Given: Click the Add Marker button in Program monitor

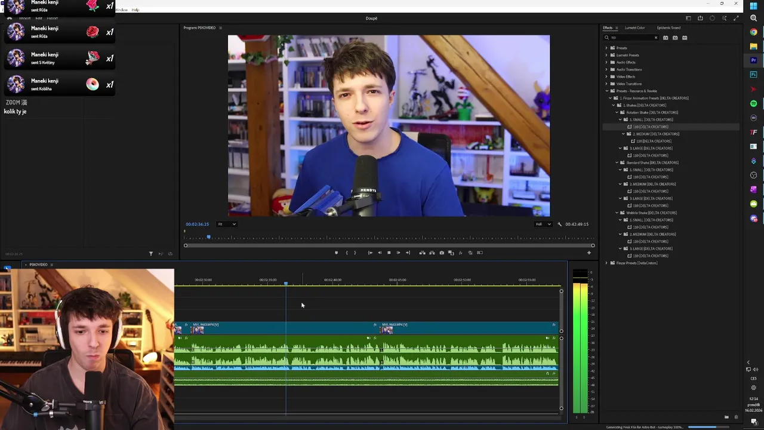Looking at the screenshot, I should [x=336, y=253].
